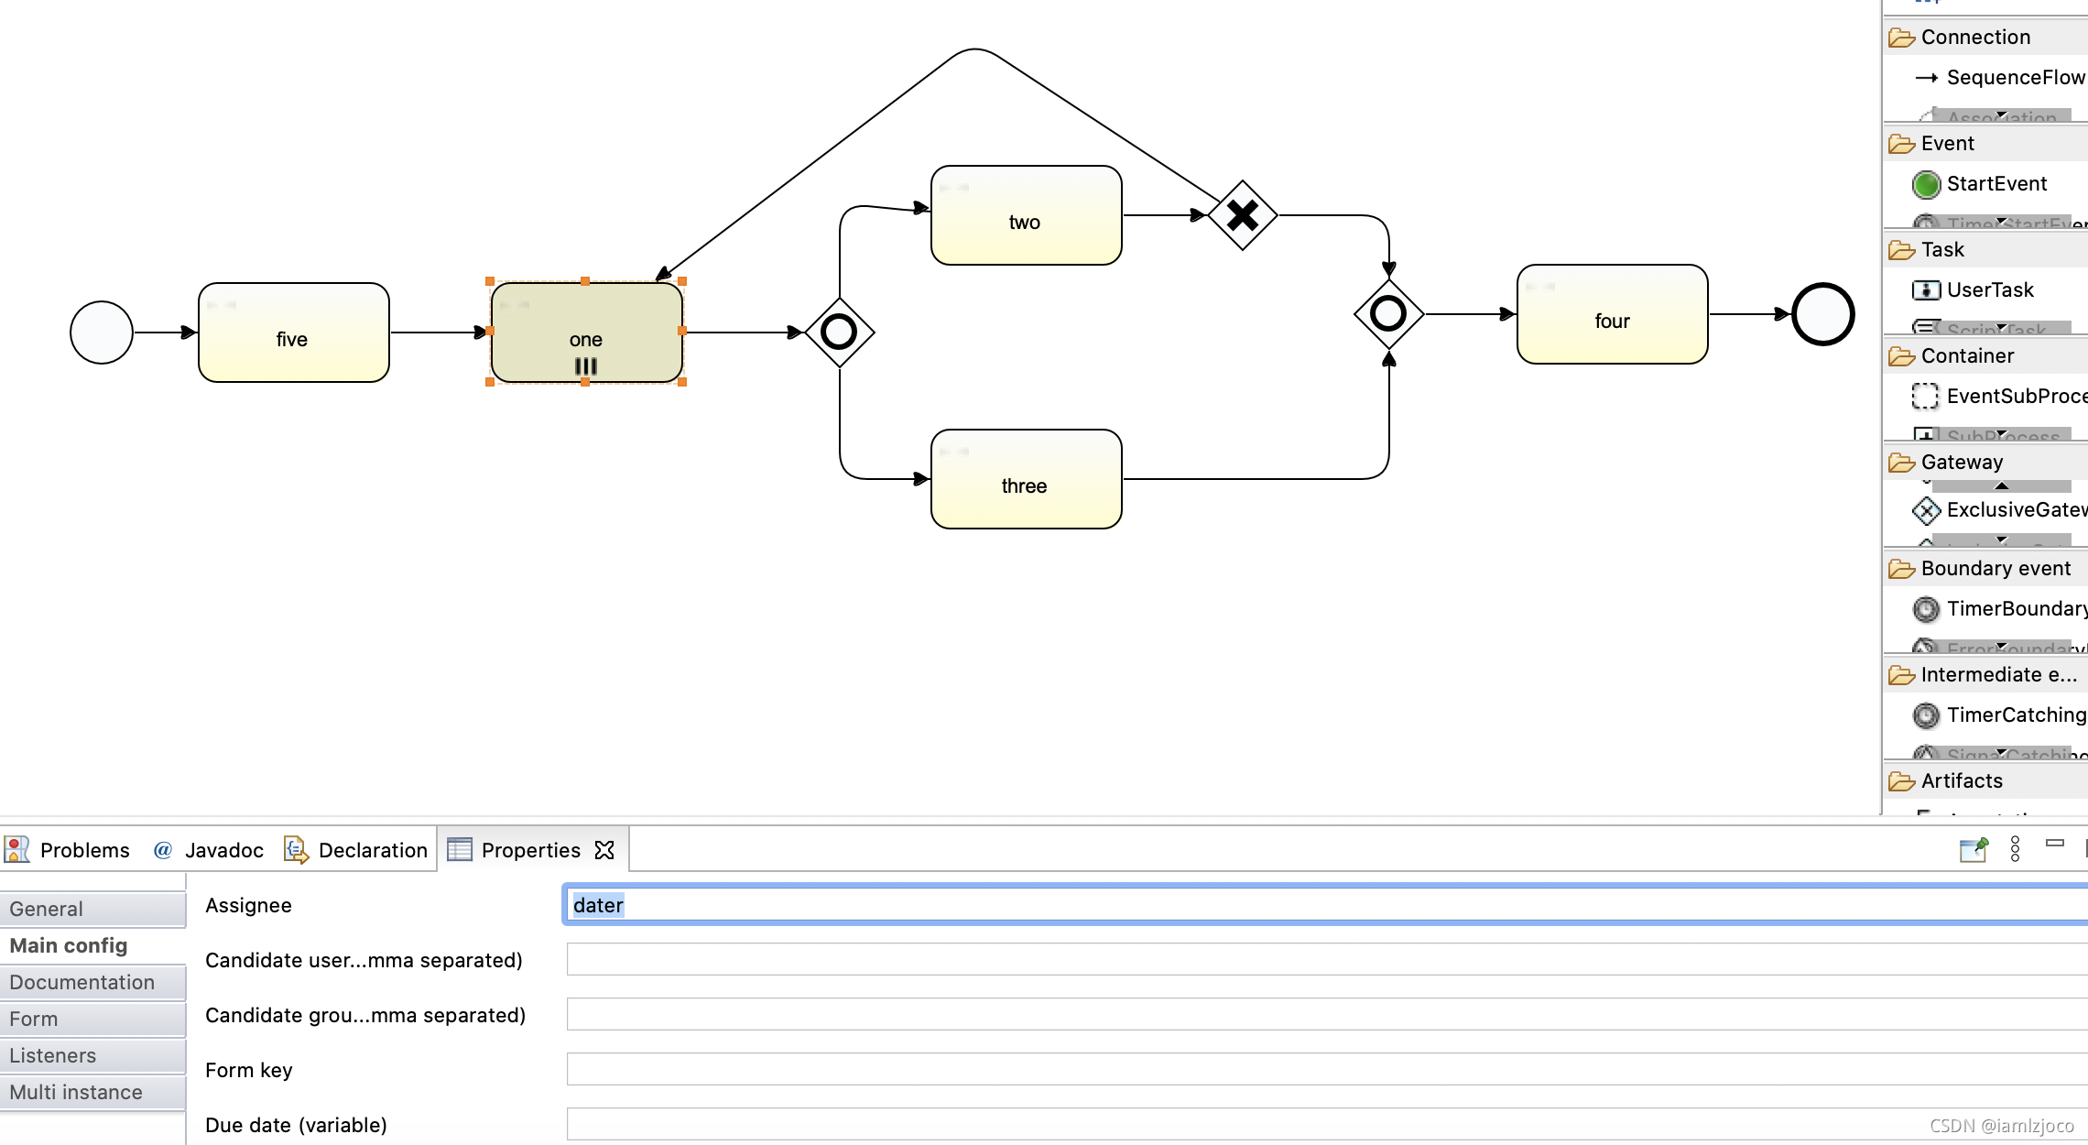Expand the Artifacts palette drawer
This screenshot has height=1145, width=2088.
(x=1962, y=781)
